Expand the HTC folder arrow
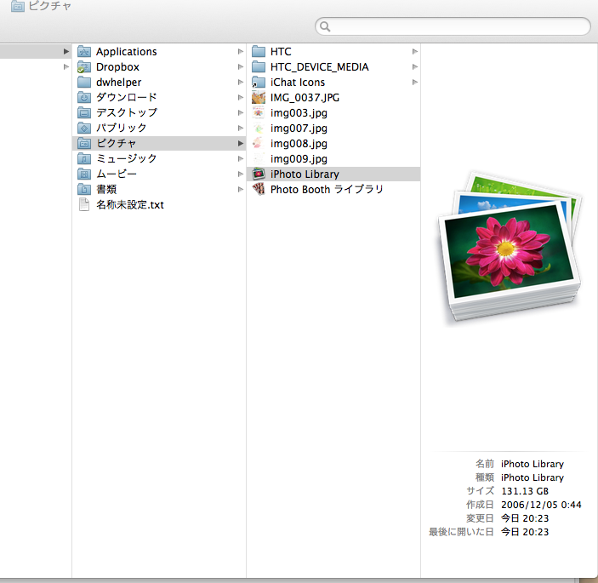 click(x=415, y=52)
